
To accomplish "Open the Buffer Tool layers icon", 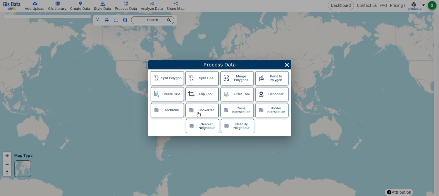I will pyautogui.click(x=226, y=94).
